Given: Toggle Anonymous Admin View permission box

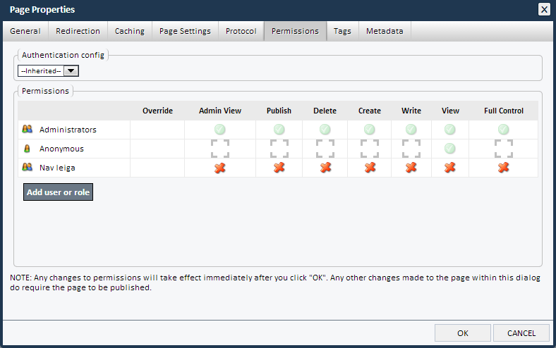Looking at the screenshot, I should [x=220, y=149].
